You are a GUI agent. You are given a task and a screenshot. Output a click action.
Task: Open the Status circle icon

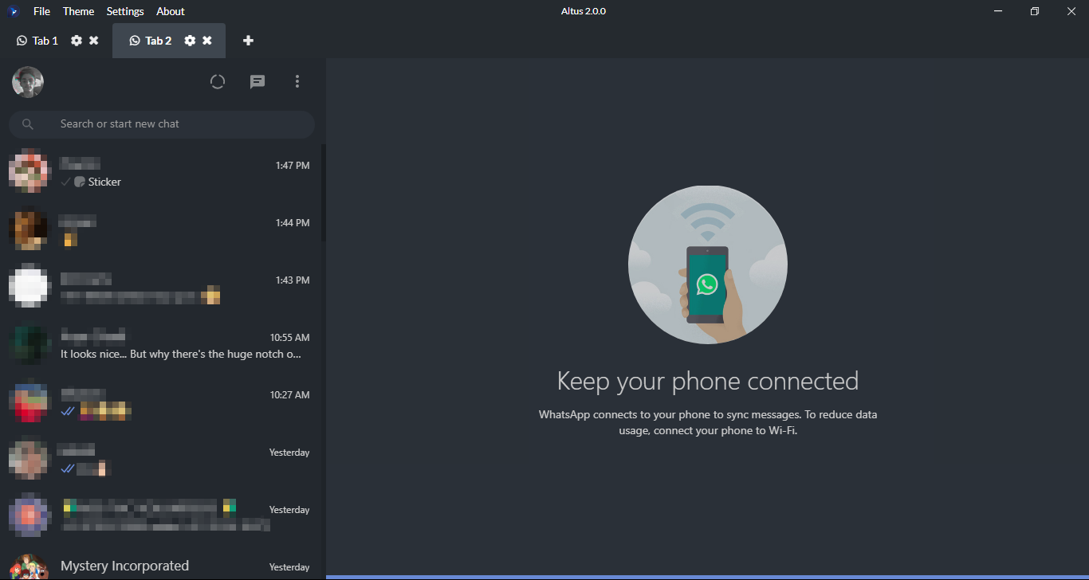click(x=218, y=81)
